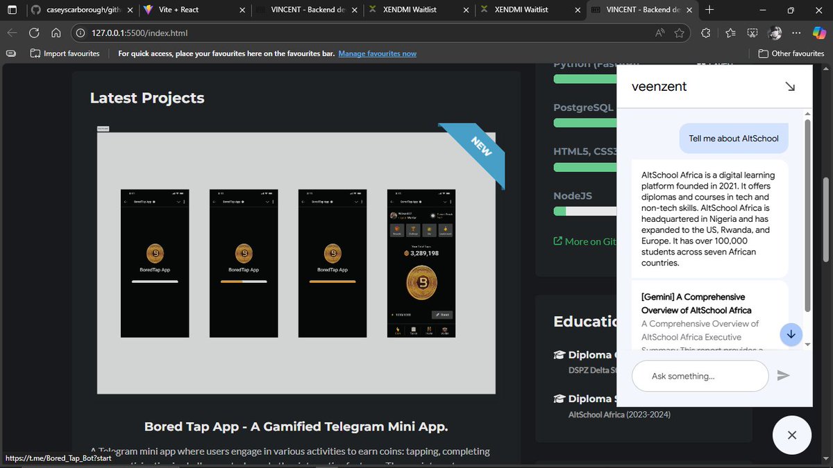Click the Bored Tap App screenshots image

coord(296,263)
